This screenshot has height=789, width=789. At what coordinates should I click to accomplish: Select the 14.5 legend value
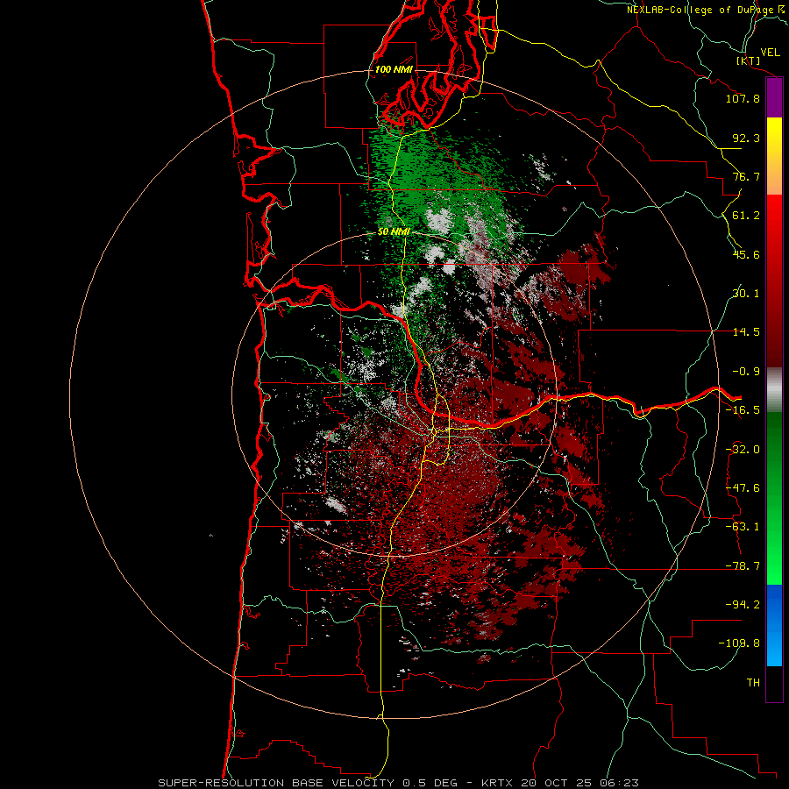point(746,332)
